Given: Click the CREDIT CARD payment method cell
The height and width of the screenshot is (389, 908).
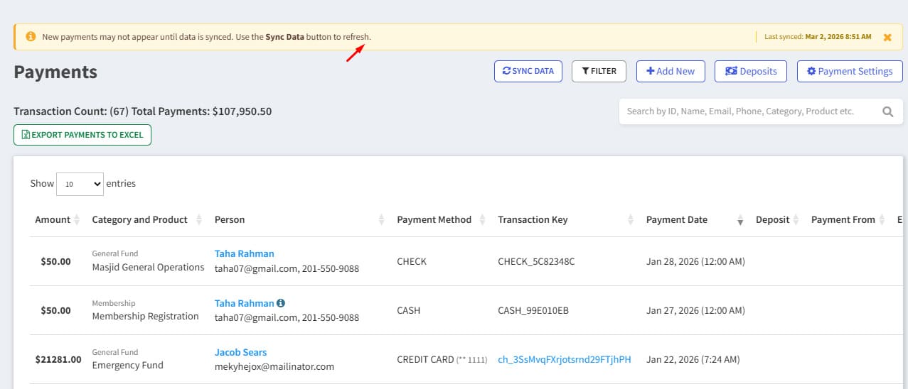Looking at the screenshot, I should click(x=442, y=359).
